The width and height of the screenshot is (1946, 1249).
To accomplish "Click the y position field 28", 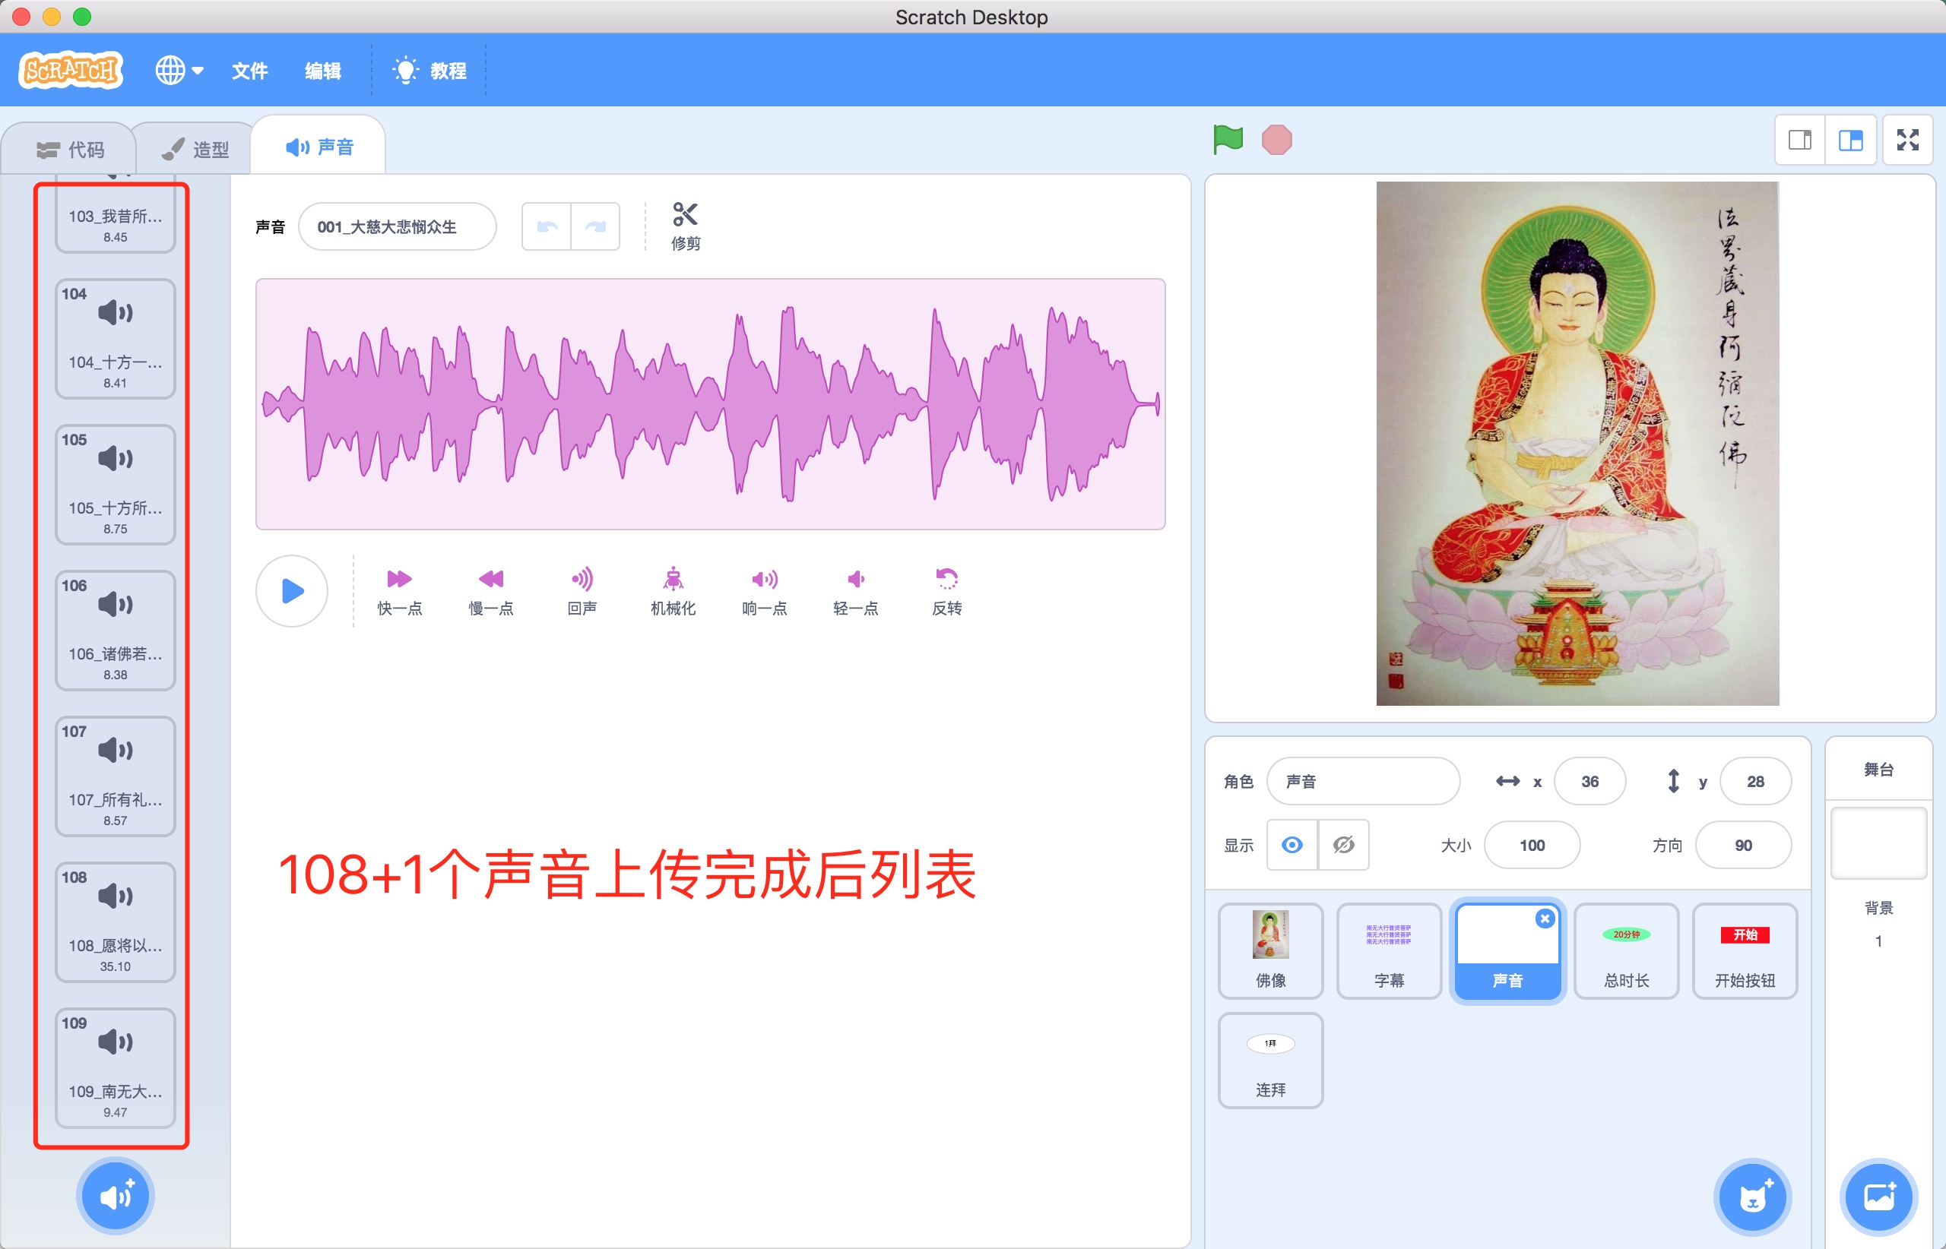I will tap(1754, 781).
